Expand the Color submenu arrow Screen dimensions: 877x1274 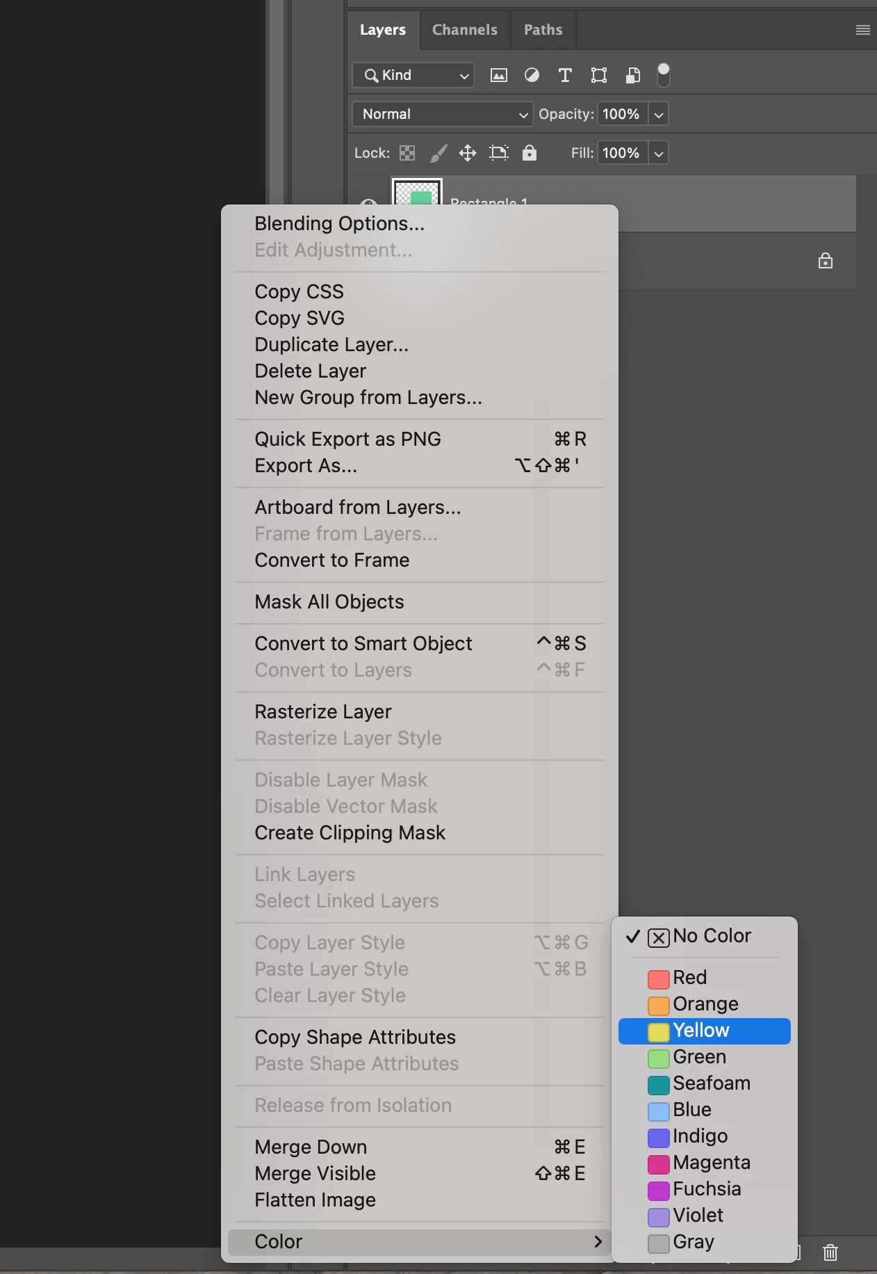click(598, 1241)
